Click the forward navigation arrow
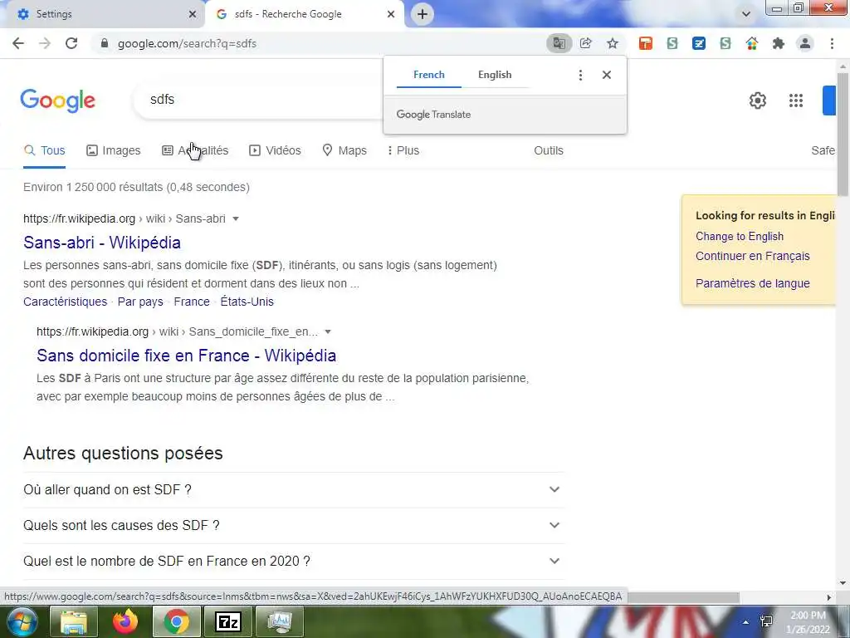This screenshot has width=850, height=638. [45, 43]
